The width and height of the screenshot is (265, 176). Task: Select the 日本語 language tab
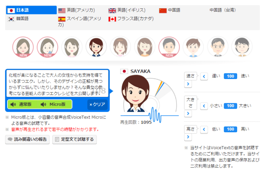(x=31, y=10)
